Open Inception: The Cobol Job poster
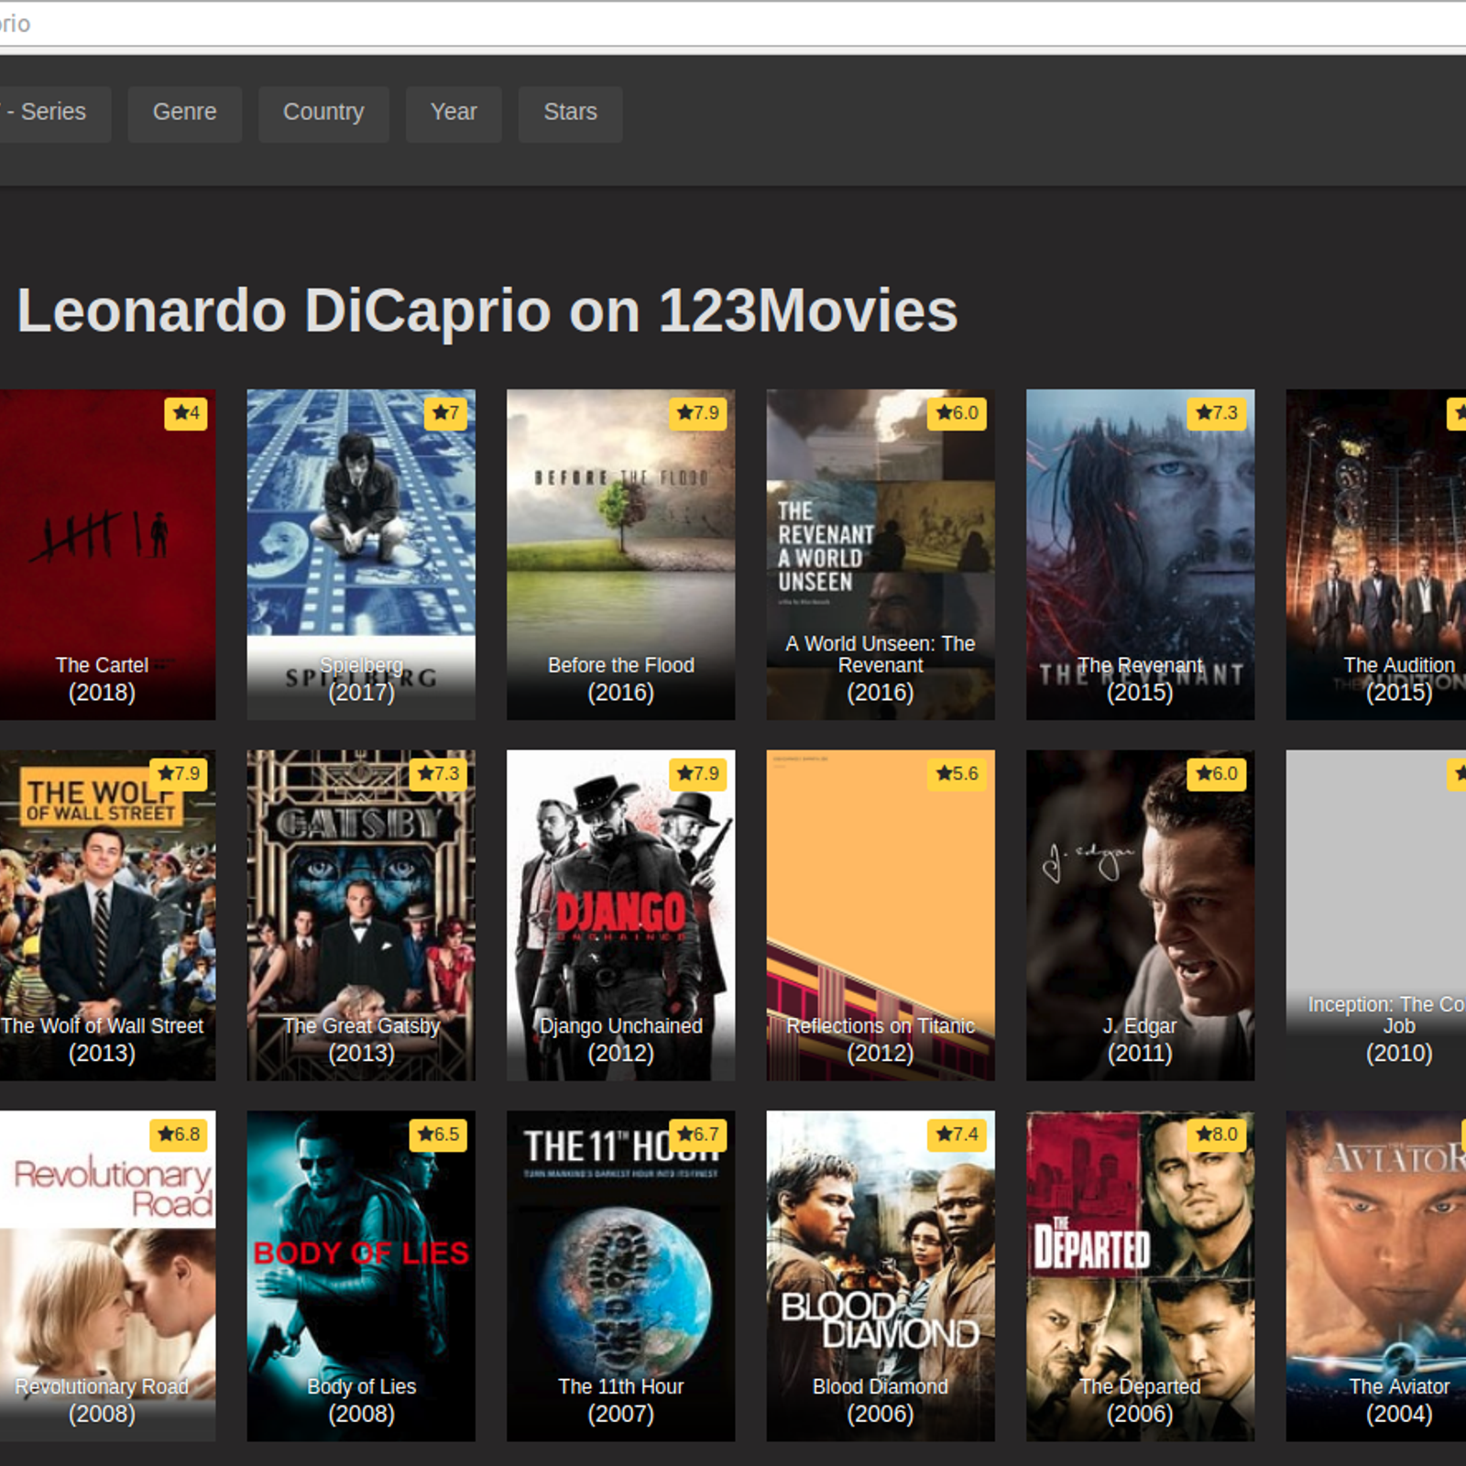 pos(1376,915)
